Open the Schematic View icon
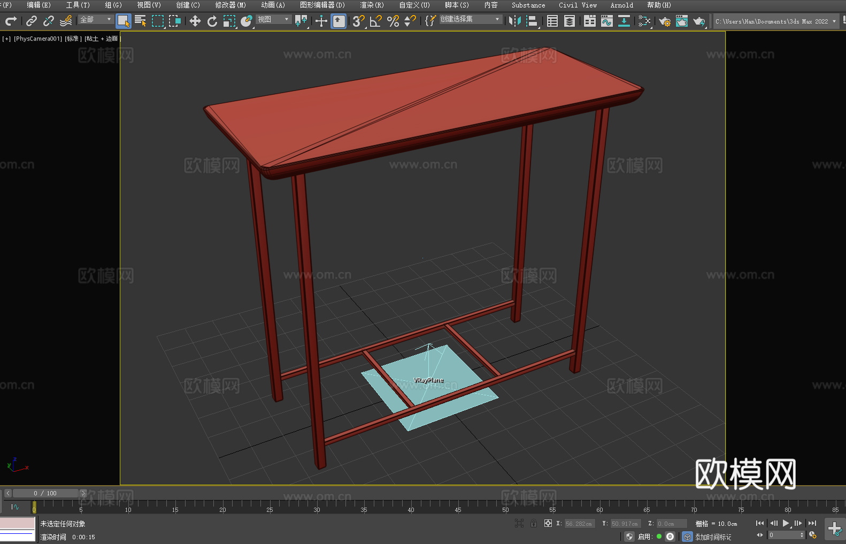This screenshot has width=846, height=544. click(624, 21)
